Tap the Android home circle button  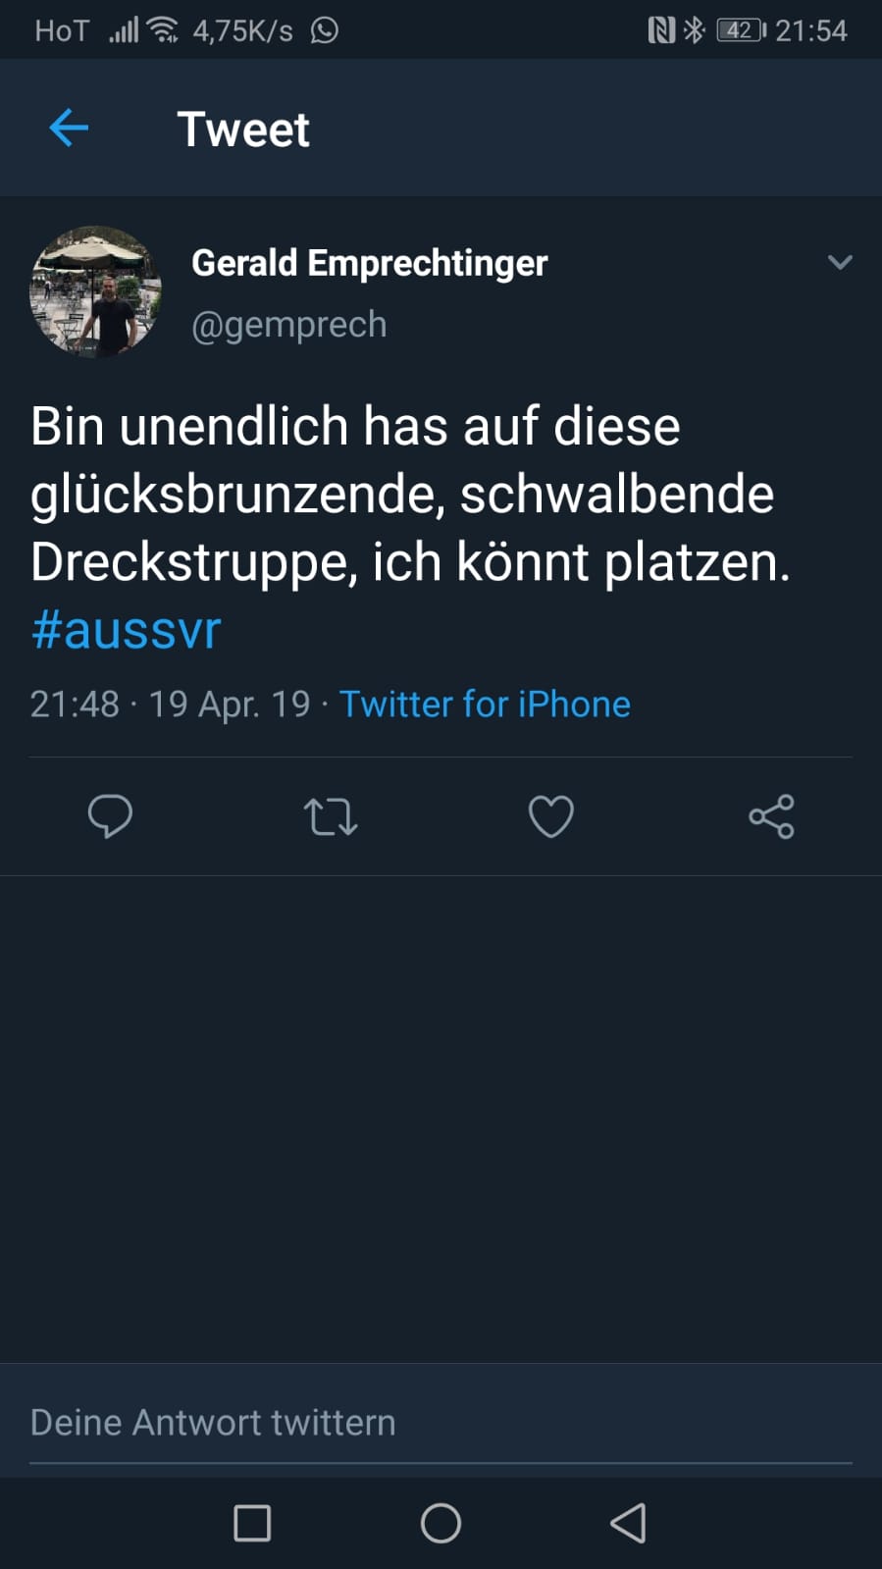(441, 1523)
